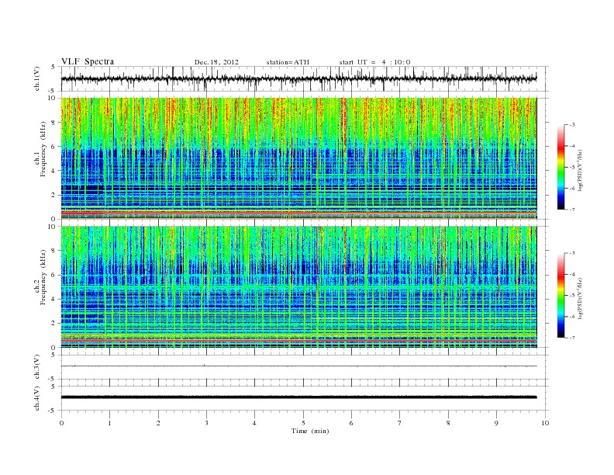Viewport: 614px width, 475px height.
Task: Click time axis tick label "8"
Action: pyautogui.click(x=448, y=423)
